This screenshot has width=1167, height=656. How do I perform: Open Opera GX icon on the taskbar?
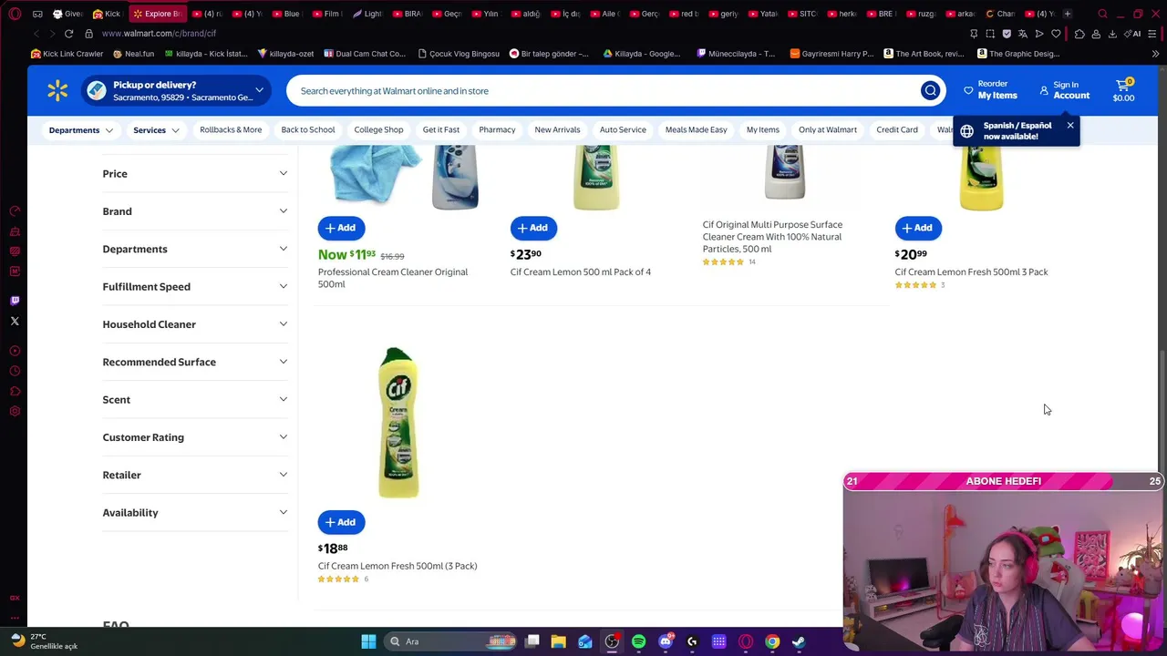[x=746, y=641]
